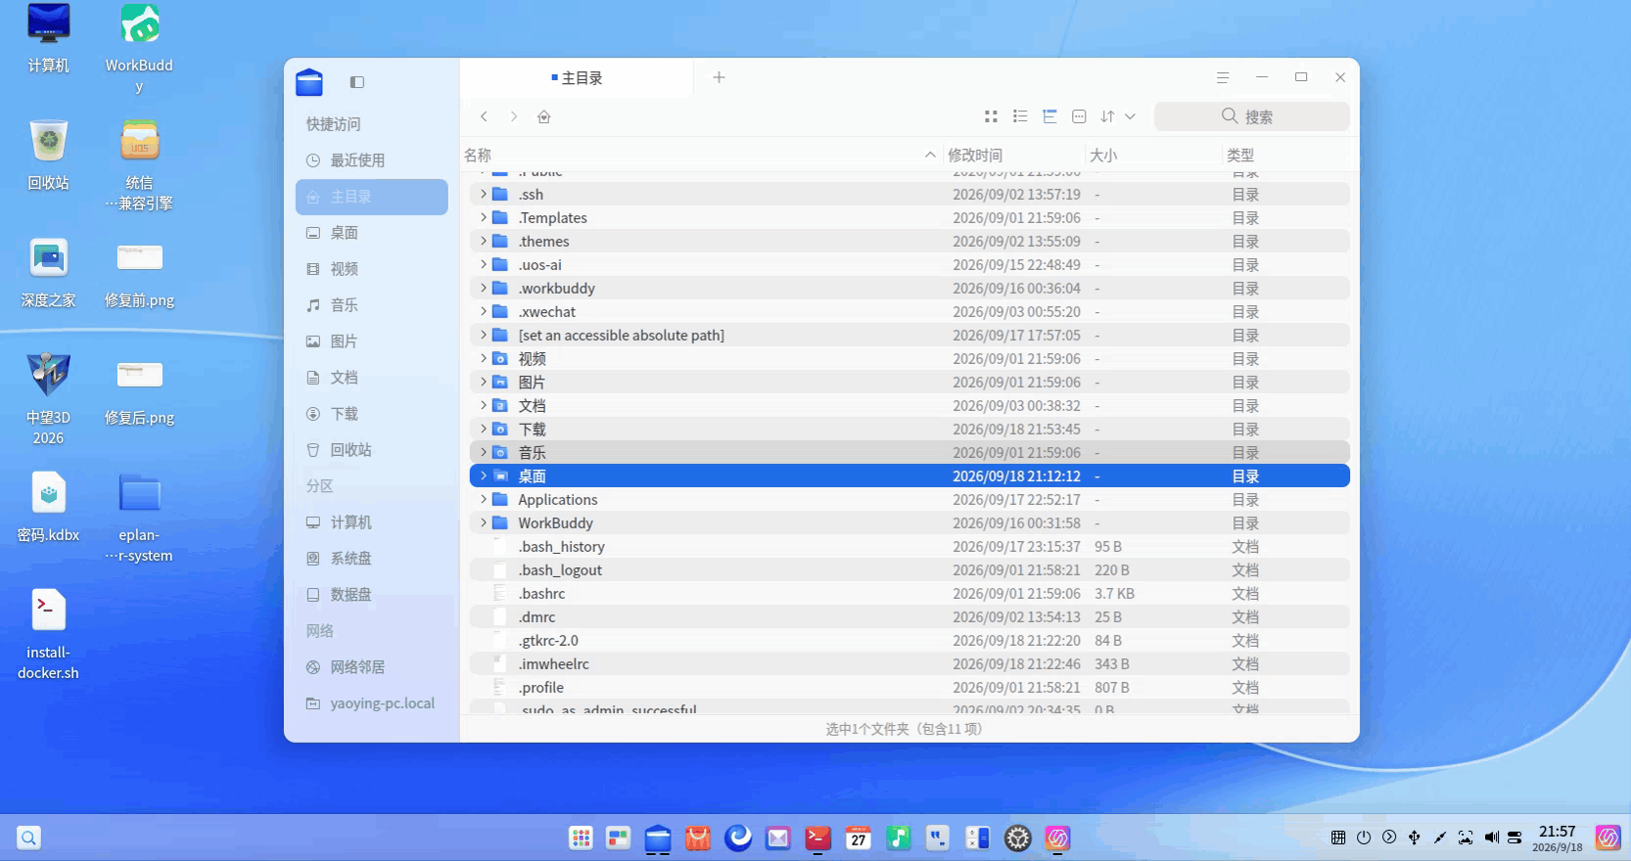Open 回收站 in the file manager sidebar
This screenshot has width=1631, height=861.
click(x=372, y=450)
